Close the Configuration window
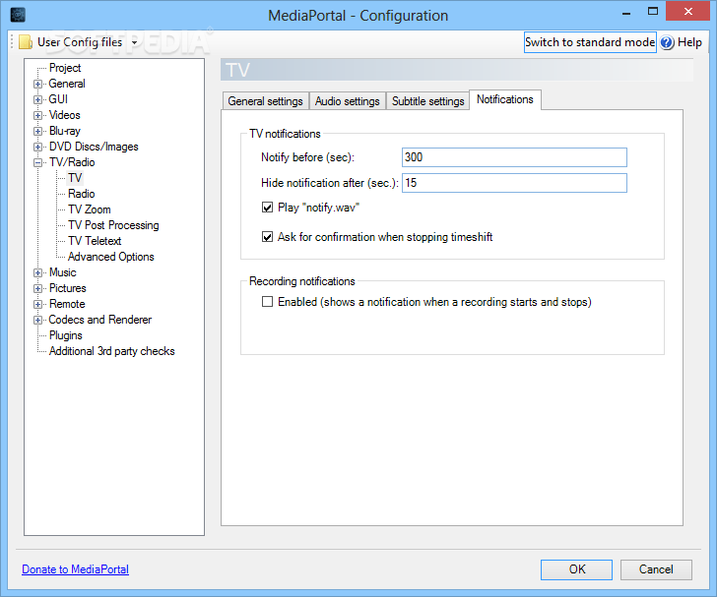 pyautogui.click(x=687, y=12)
